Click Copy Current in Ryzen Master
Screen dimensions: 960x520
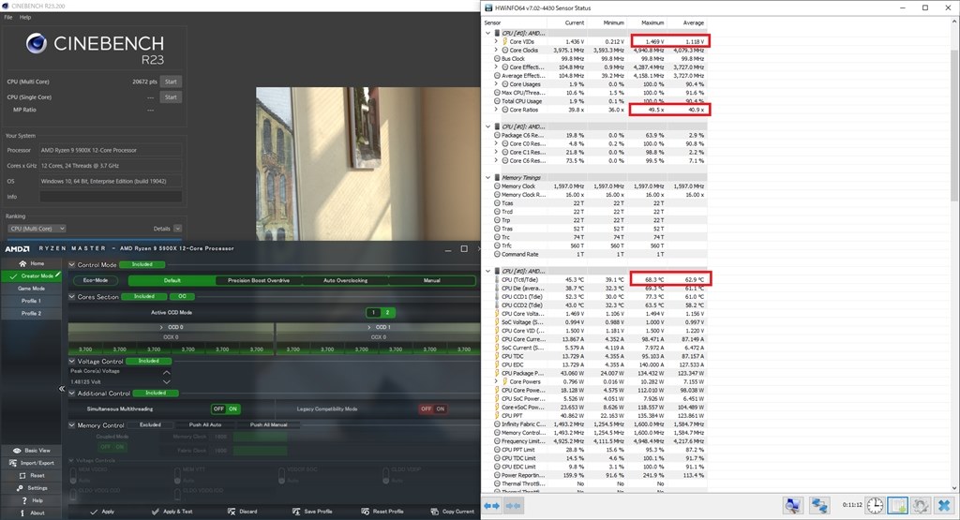click(x=453, y=512)
